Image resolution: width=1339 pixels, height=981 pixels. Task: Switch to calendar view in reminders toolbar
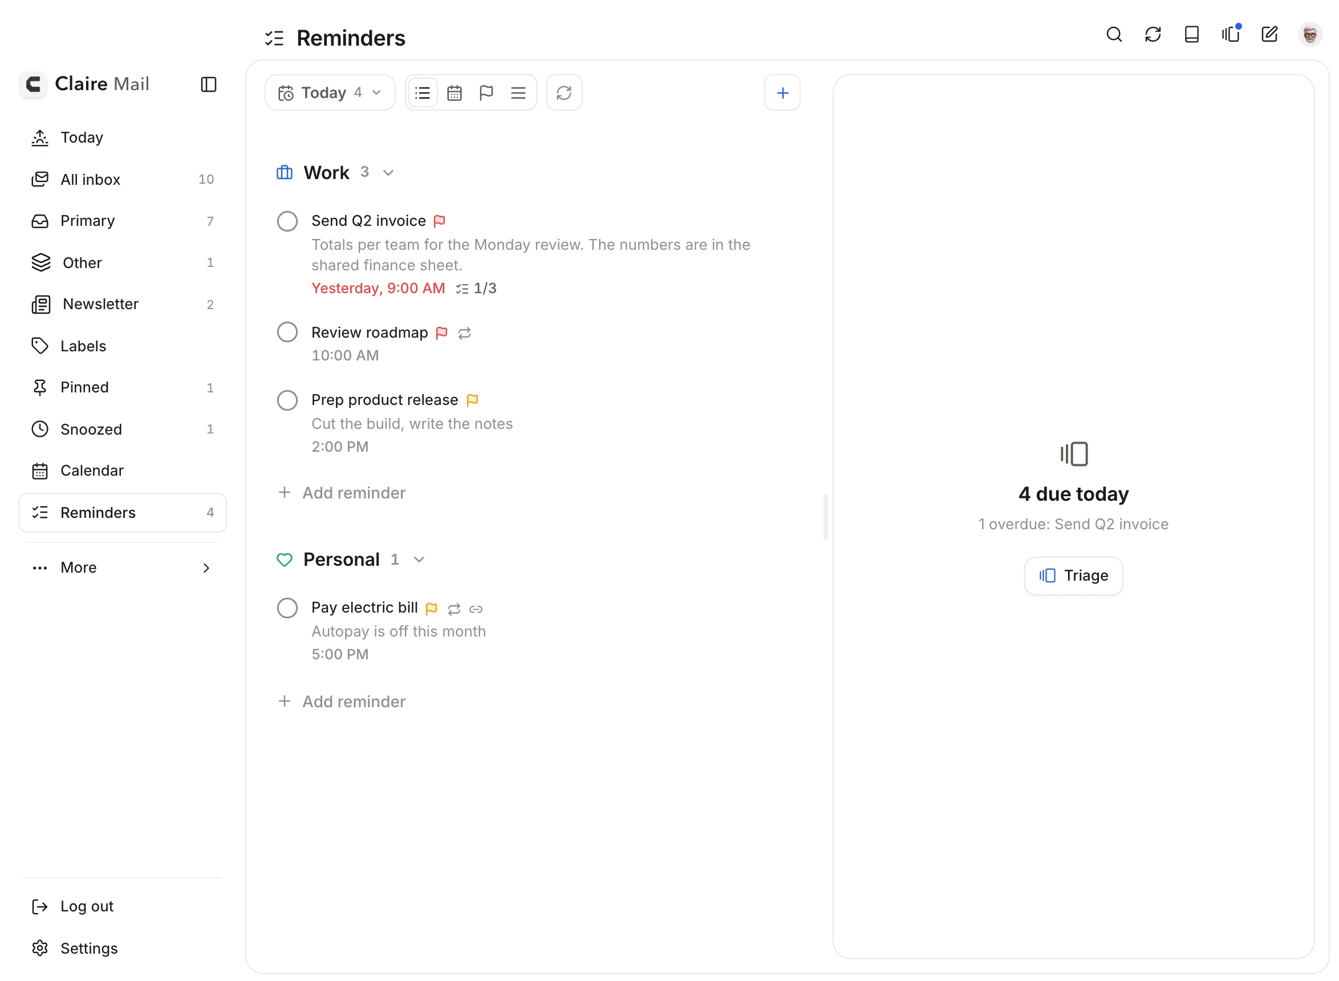(455, 92)
